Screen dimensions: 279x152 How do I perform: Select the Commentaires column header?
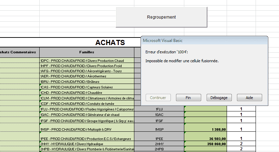point(20,52)
